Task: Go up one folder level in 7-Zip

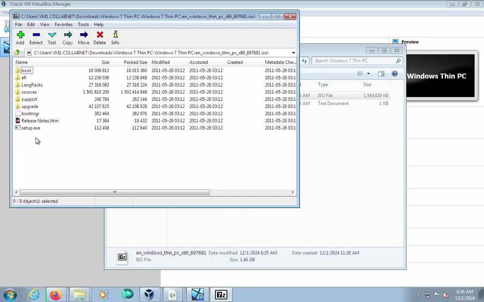Action: pos(17,53)
